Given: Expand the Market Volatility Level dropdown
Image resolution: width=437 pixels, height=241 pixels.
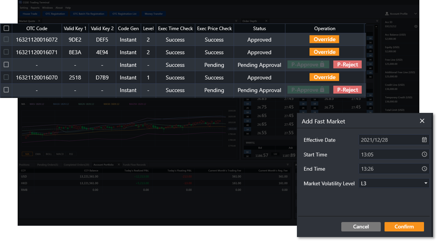Looking at the screenshot, I should pos(426,183).
